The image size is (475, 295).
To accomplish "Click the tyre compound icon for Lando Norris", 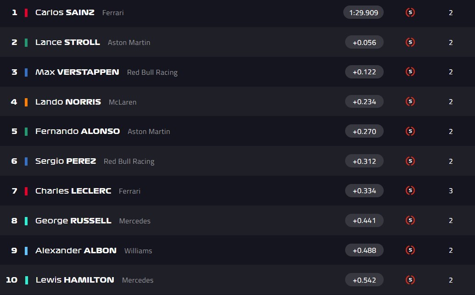I will click(410, 101).
